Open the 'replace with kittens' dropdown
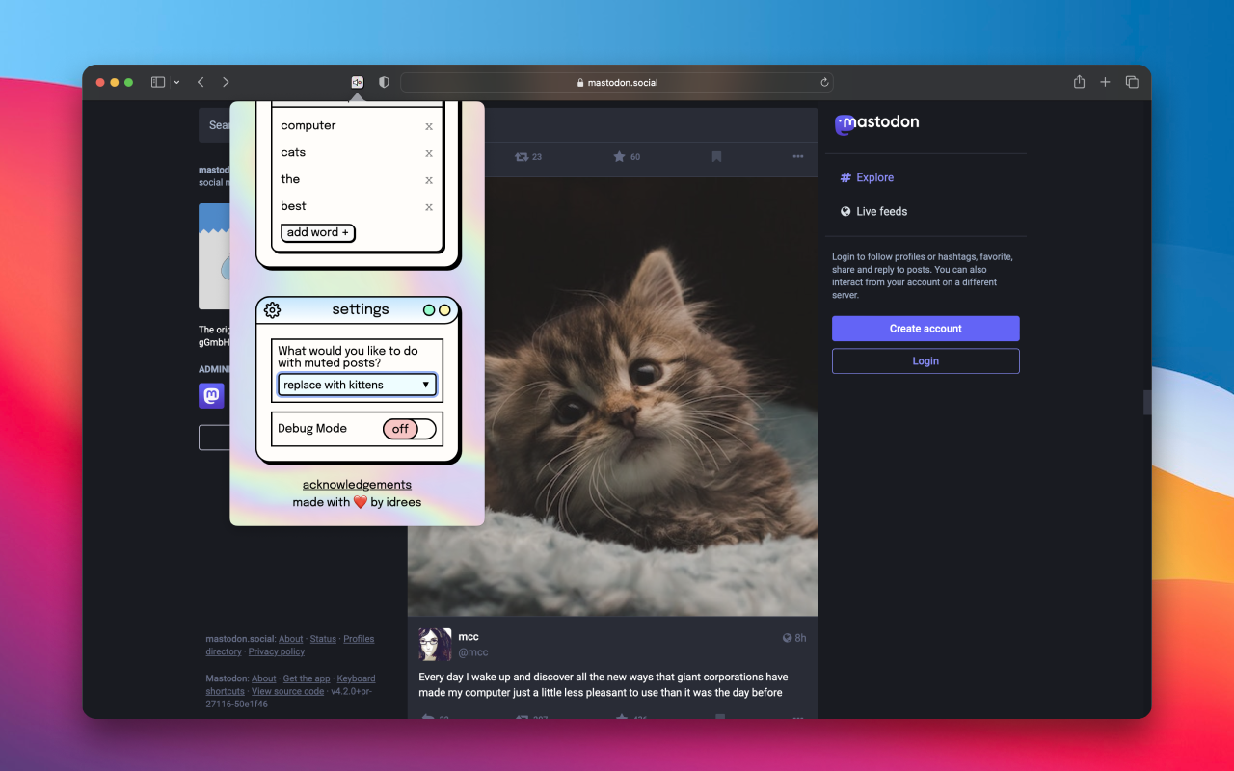 pos(357,385)
